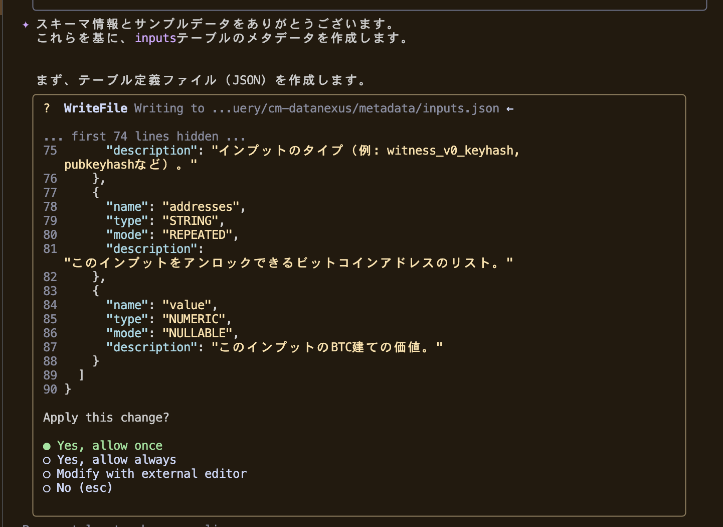Screen dimensions: 723x527
Task: Click the question mark icon before WriteFile
Action: [x=47, y=108]
